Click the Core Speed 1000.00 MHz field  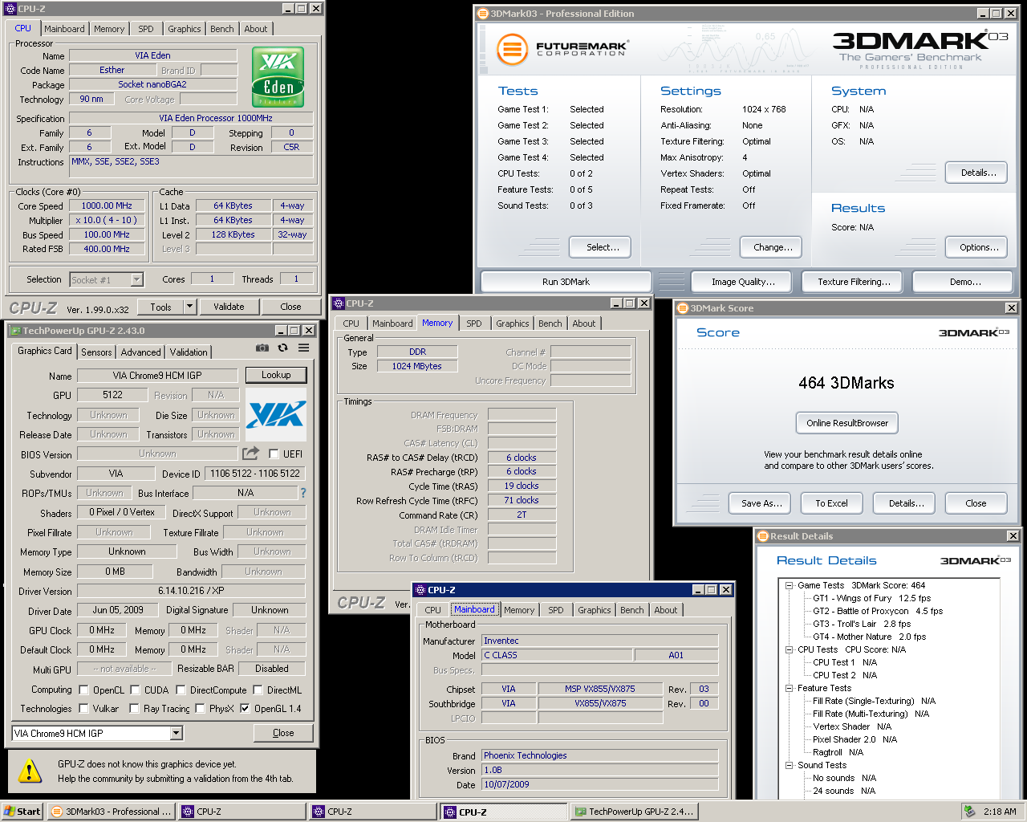(107, 205)
